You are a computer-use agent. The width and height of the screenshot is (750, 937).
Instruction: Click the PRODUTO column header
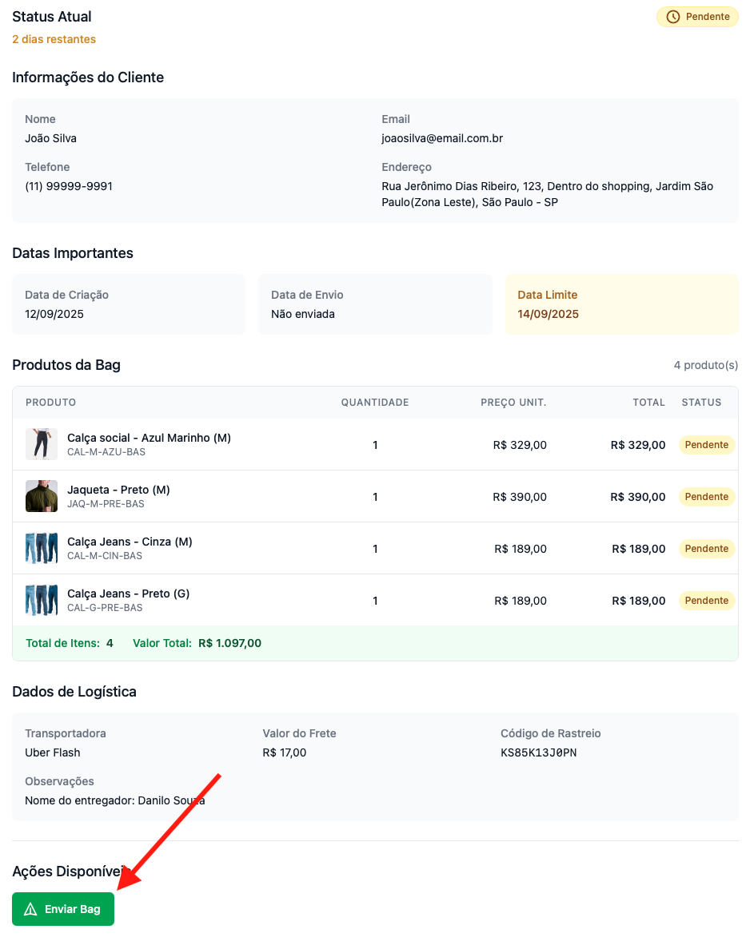(x=50, y=403)
